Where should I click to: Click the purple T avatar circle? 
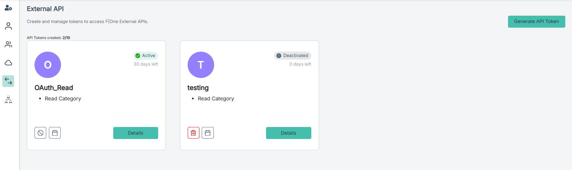point(201,65)
